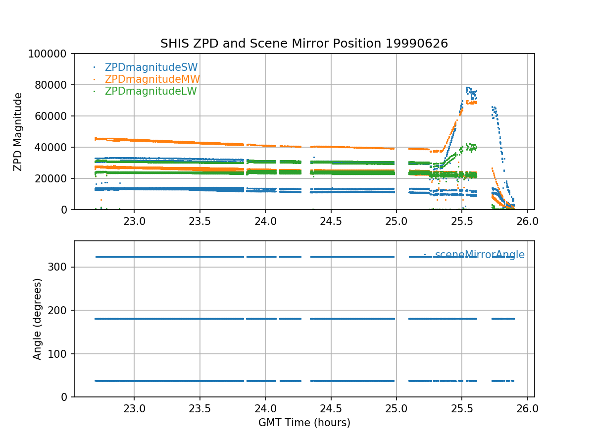Click the orange marker beside ZPDmagnitudeMW

coord(94,79)
